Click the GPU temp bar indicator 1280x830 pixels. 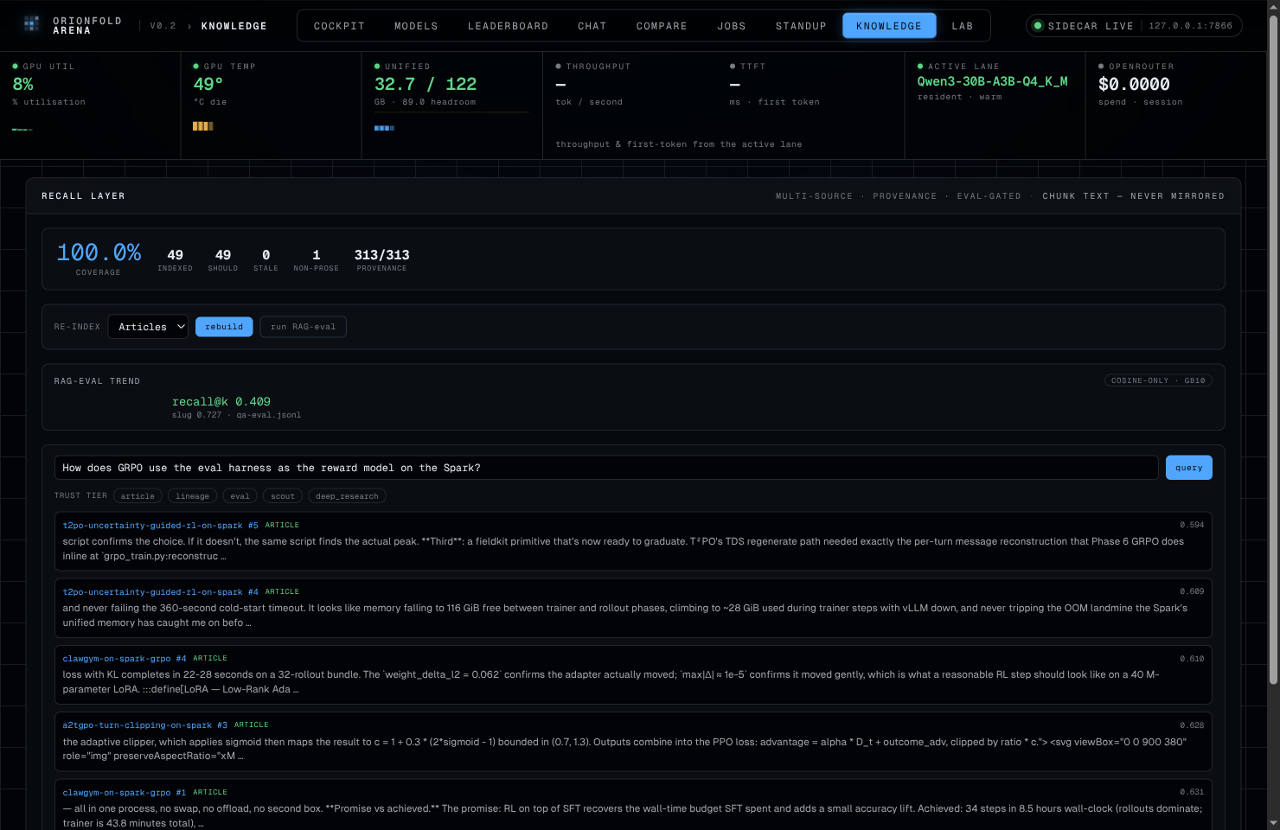point(203,126)
